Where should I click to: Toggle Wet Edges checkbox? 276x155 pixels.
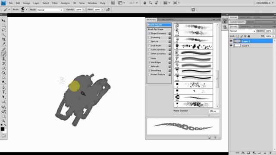[149, 62]
